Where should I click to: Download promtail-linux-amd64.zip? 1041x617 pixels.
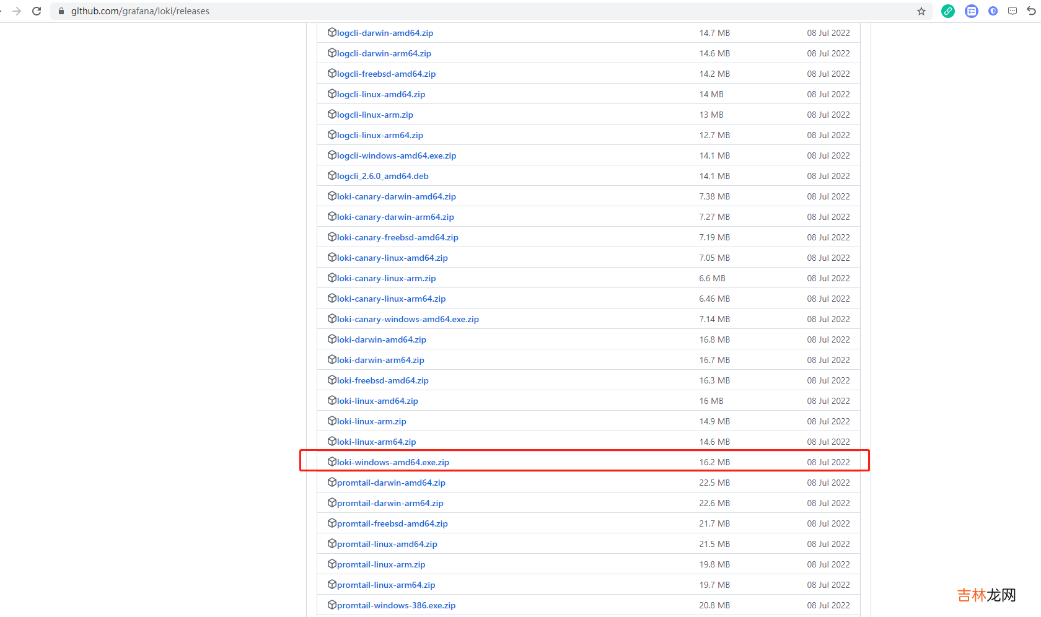tap(387, 544)
